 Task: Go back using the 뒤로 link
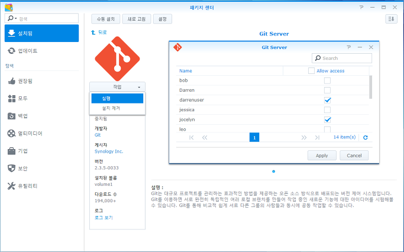tap(102, 32)
